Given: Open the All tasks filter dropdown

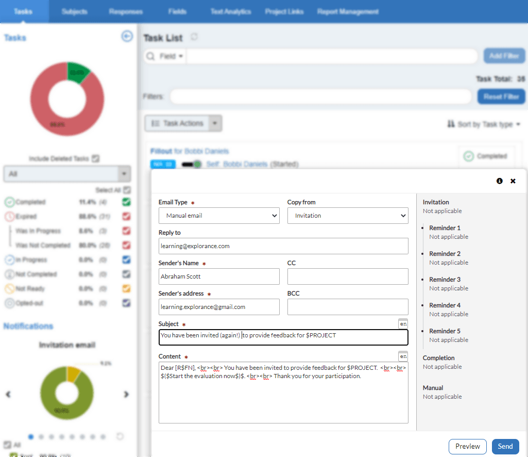Looking at the screenshot, I should coord(67,174).
